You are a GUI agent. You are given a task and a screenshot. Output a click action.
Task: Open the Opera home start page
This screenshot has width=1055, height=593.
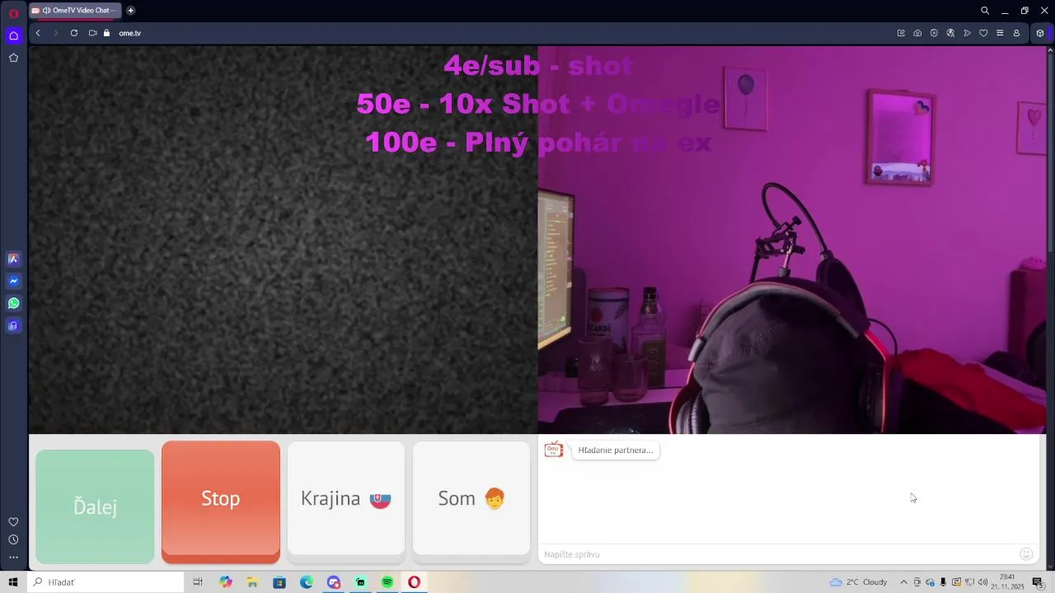pyautogui.click(x=13, y=35)
